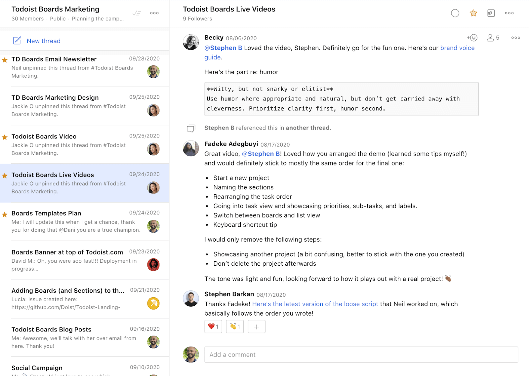Viewport: 529px width, 376px height.
Task: Click Fadeke Adegbuyi name
Action: (x=231, y=144)
